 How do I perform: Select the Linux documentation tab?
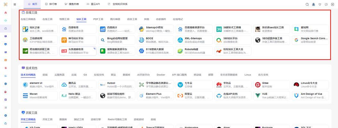pyautogui.click(x=248, y=75)
